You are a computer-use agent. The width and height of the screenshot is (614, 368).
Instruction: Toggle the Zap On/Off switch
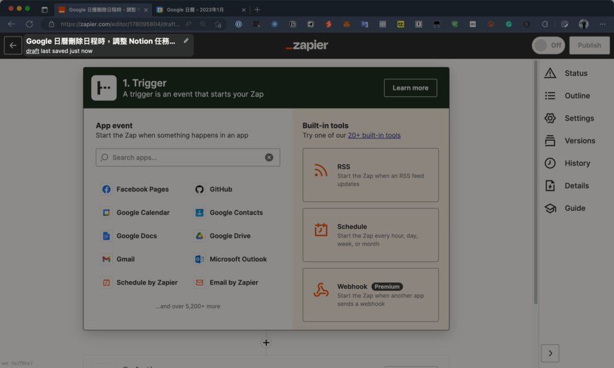click(x=548, y=46)
